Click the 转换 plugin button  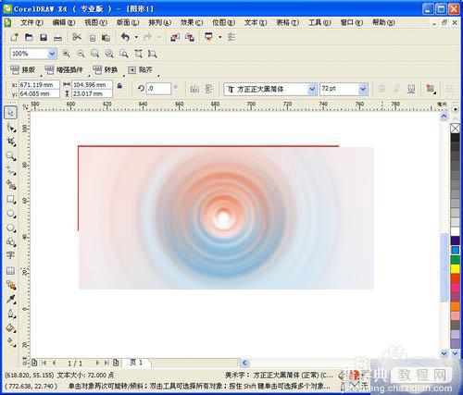click(x=106, y=70)
